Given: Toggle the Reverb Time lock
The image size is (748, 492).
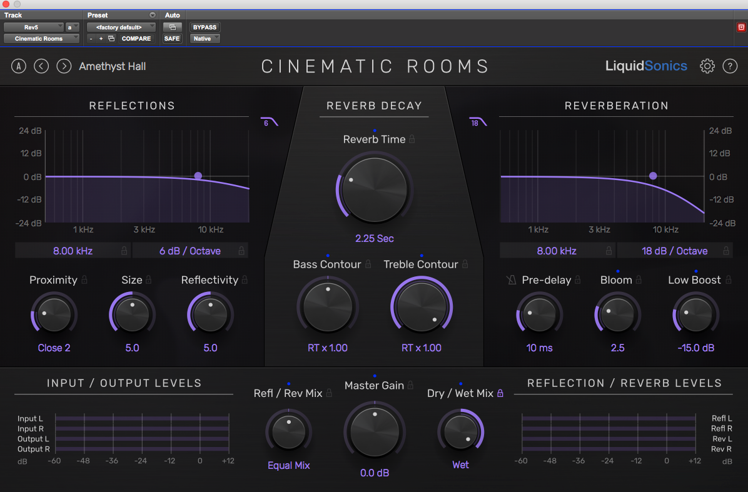Looking at the screenshot, I should point(412,139).
